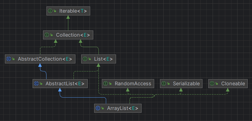Select the Iterable<T> interface node
The height and width of the screenshot is (121, 252).
coord(68,11)
